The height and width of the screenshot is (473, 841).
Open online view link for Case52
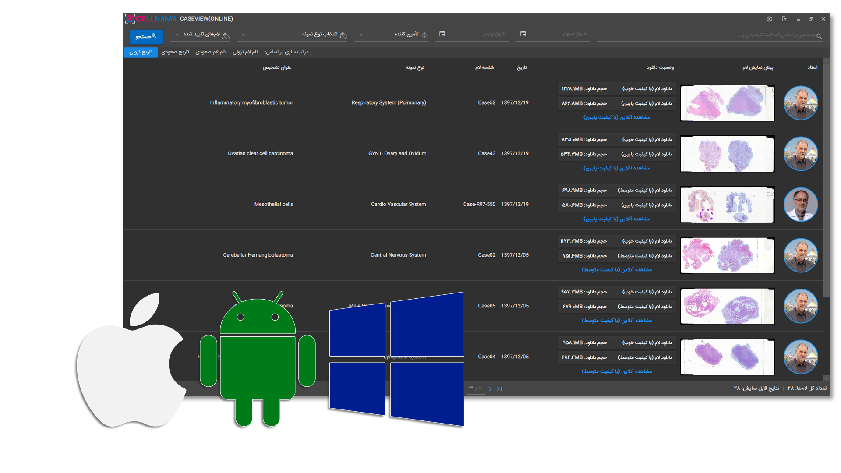coord(617,117)
